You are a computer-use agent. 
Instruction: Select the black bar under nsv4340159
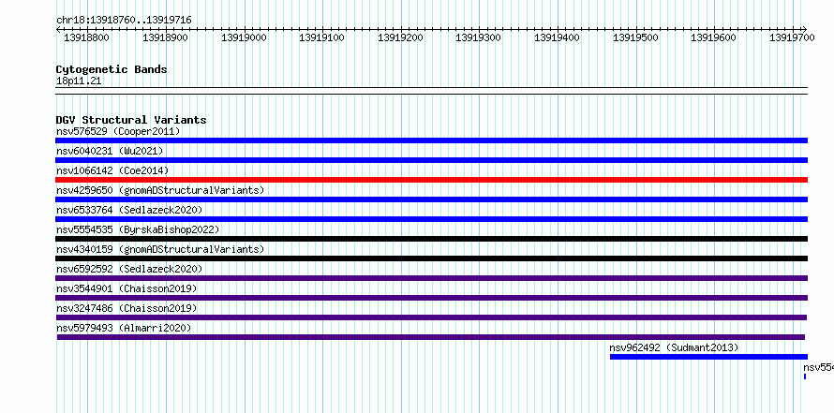(431, 258)
